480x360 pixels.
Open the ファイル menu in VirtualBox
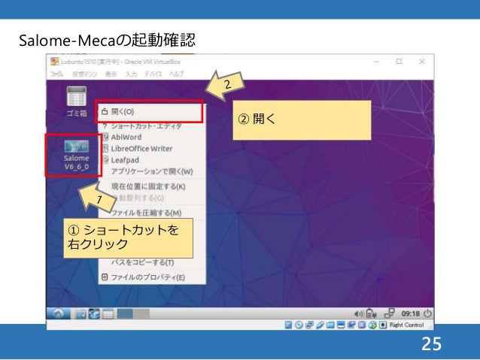pos(56,74)
